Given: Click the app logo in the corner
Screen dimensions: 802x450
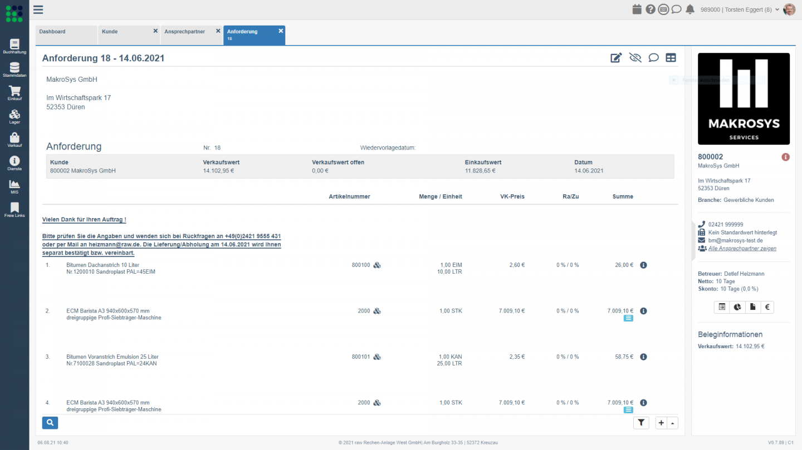Looking at the screenshot, I should pyautogui.click(x=14, y=13).
